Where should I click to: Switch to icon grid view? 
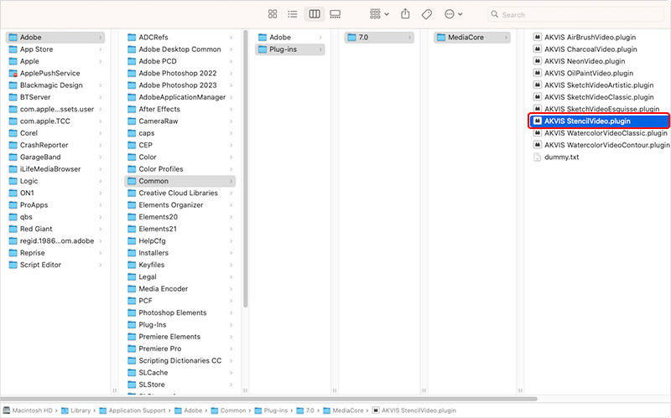click(272, 14)
